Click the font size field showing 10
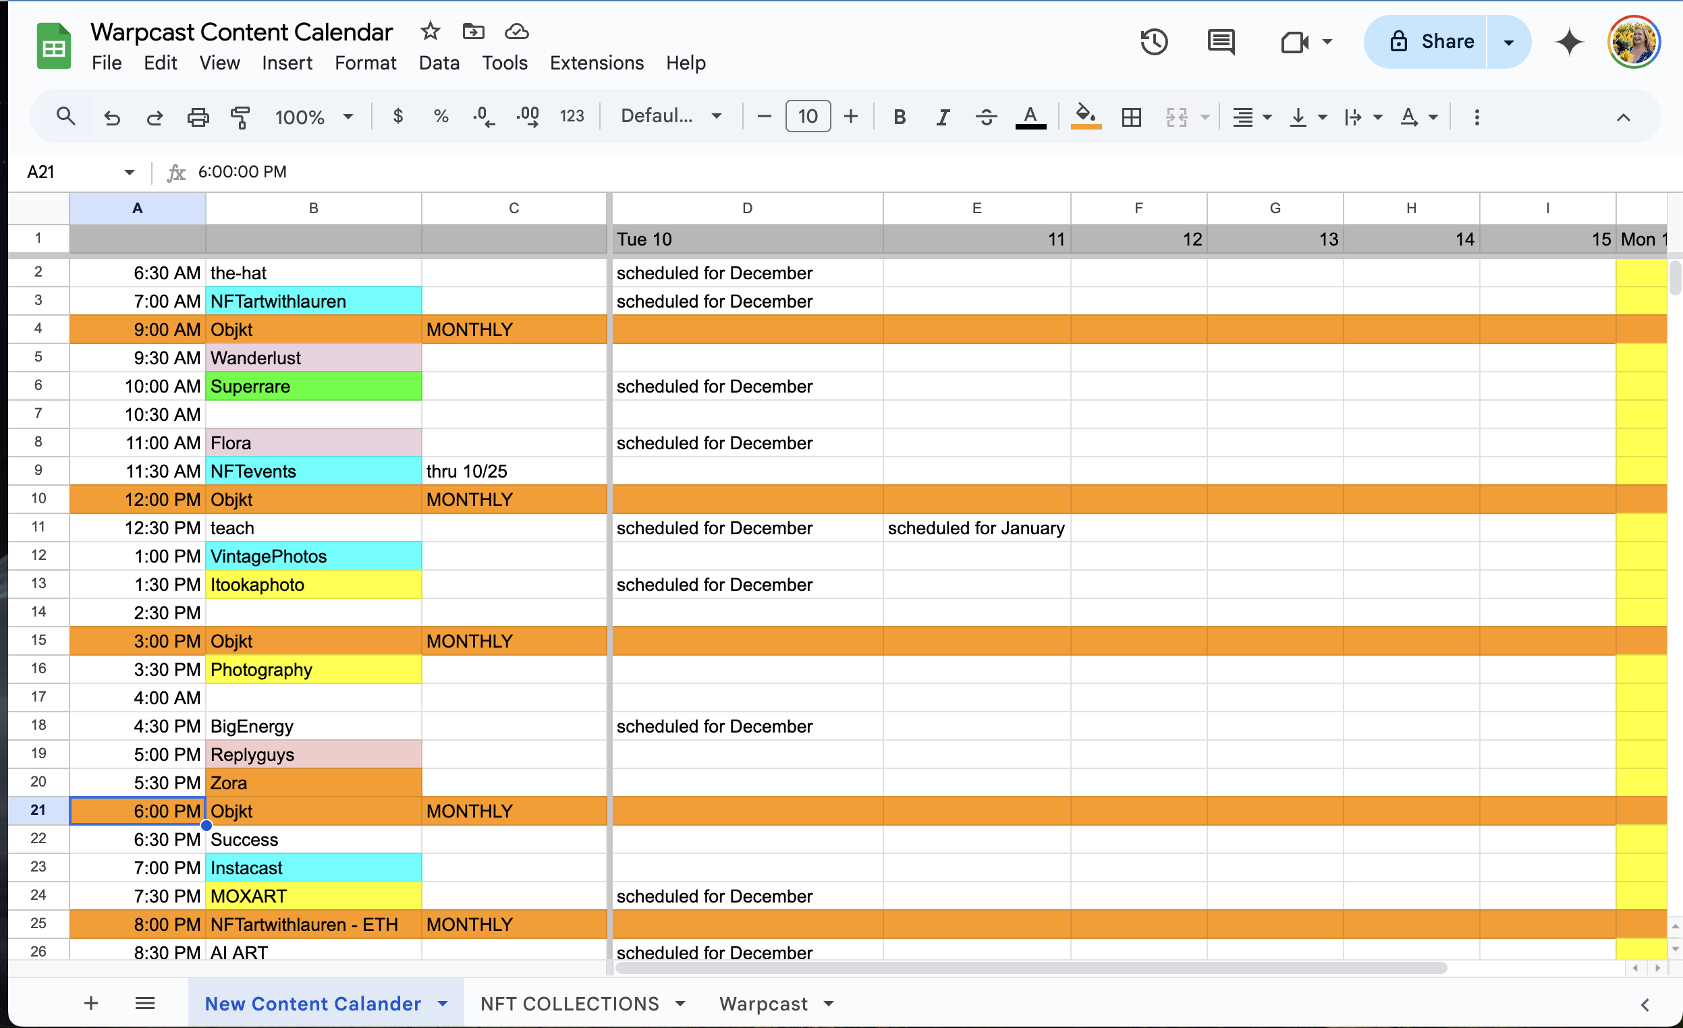 pyautogui.click(x=808, y=117)
